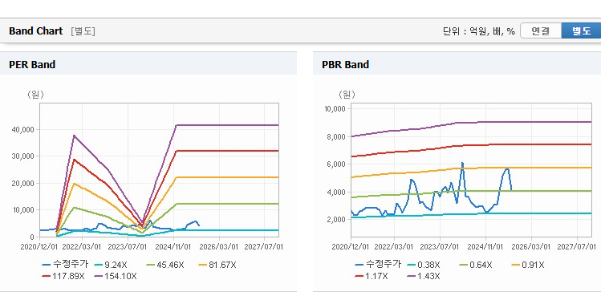Click the 2022/03/01 date label in PER chart
Viewport: 601px width, 292px height.
point(81,246)
